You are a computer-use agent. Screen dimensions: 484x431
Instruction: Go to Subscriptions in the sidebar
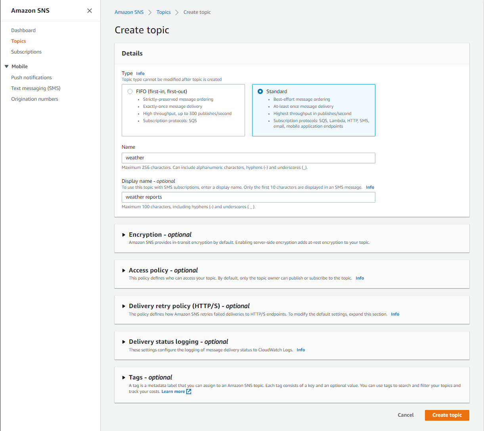click(x=26, y=52)
